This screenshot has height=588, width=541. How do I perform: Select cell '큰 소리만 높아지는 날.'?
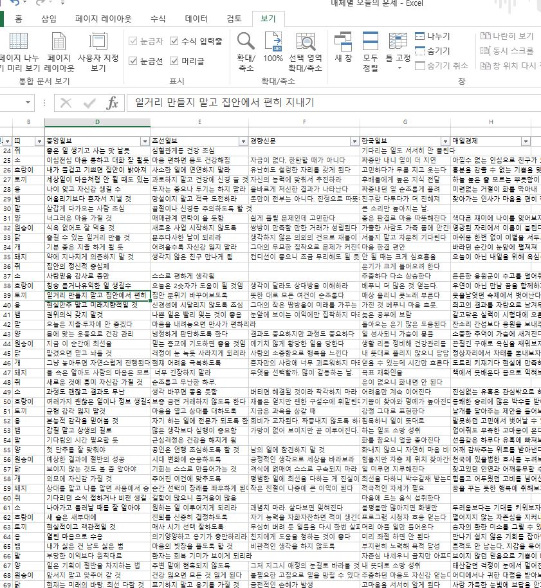[x=405, y=208]
